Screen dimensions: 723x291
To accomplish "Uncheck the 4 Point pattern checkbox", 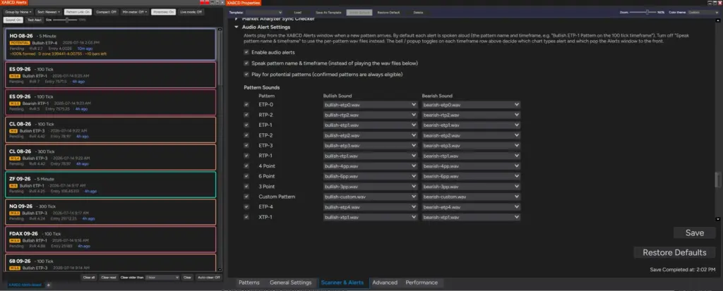I will [246, 166].
